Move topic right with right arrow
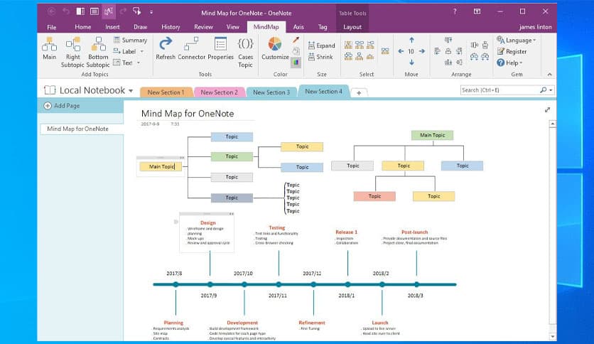The width and height of the screenshot is (594, 344). (421, 51)
